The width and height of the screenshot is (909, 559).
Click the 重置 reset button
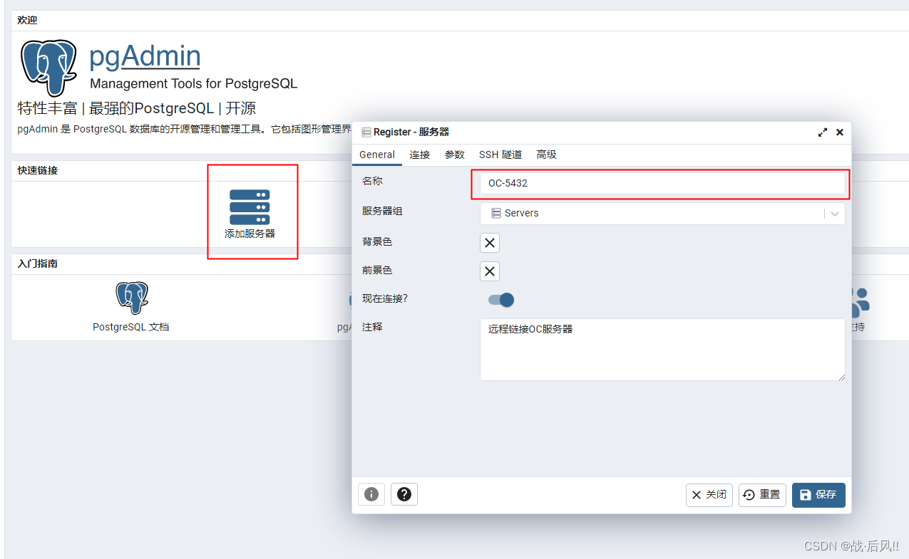[762, 495]
